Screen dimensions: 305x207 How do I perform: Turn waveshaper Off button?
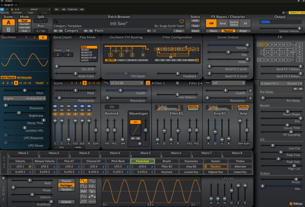coord(136,122)
